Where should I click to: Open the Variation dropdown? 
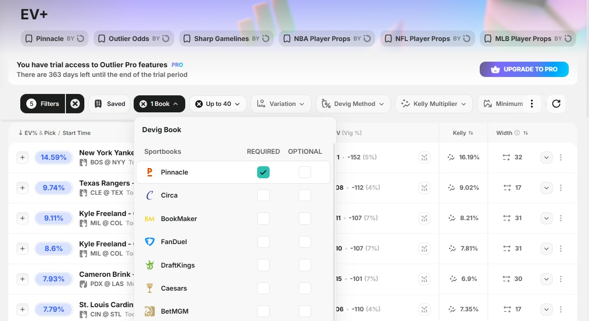281,104
